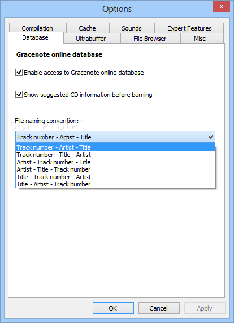Collapse the File naming convention dropdown arrow

[x=210, y=137]
